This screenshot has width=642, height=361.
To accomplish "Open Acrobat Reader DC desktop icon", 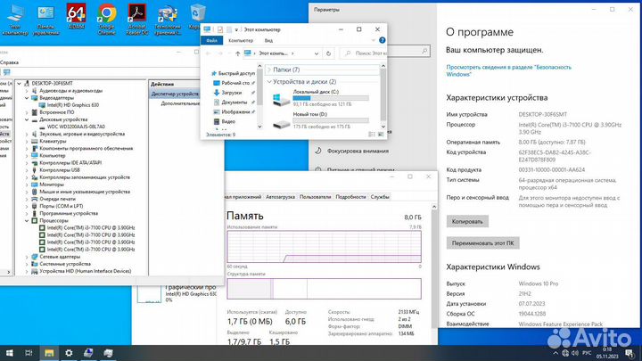I will [x=137, y=19].
